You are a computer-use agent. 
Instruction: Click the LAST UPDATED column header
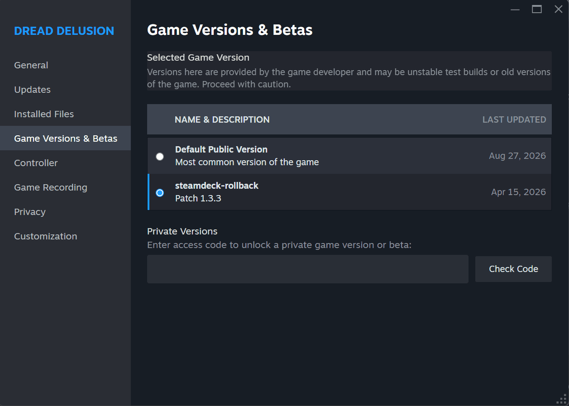(514, 119)
